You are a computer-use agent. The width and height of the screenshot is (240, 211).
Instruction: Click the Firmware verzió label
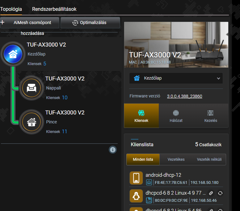(145, 96)
